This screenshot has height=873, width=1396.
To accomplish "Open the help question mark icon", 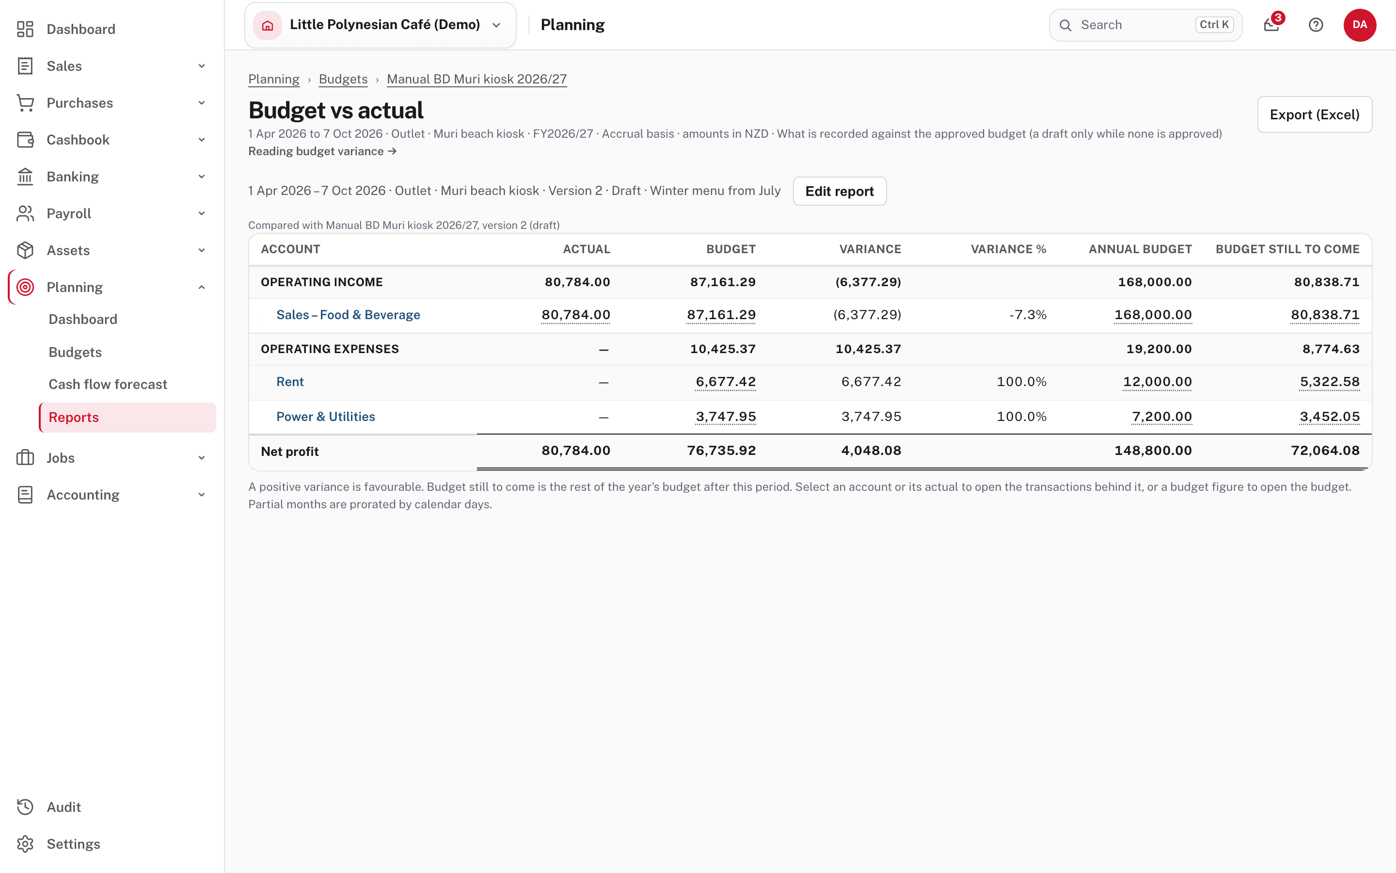I will pos(1316,25).
